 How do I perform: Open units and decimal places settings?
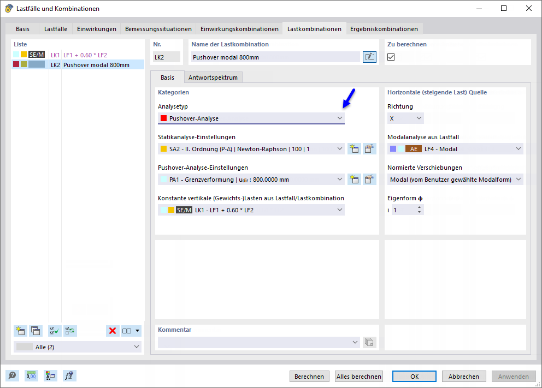point(31,375)
